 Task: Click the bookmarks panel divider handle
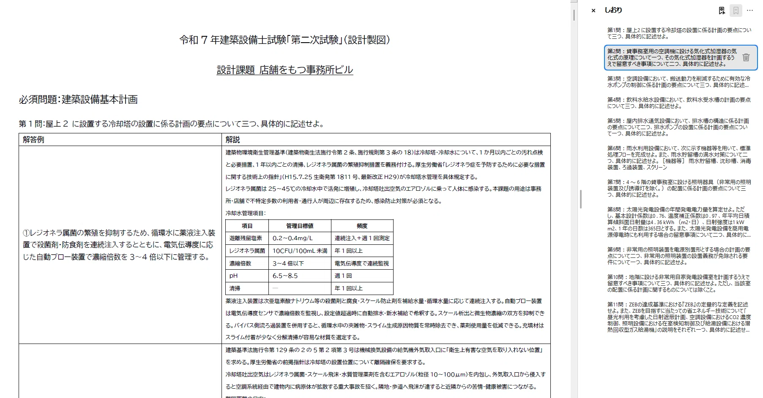[x=581, y=199]
